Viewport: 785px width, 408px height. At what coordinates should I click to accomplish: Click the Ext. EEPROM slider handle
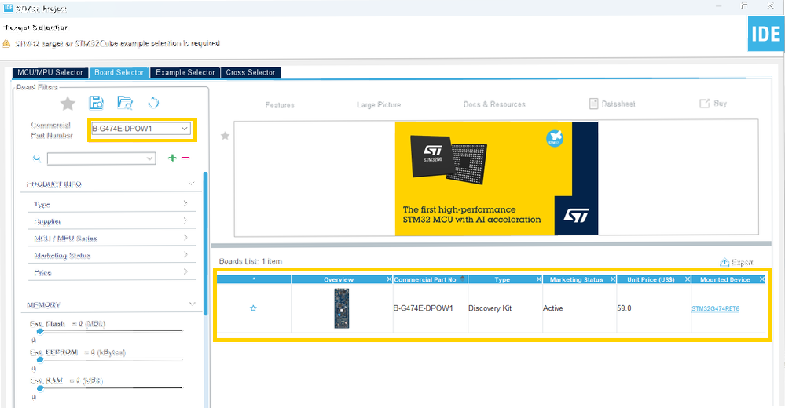(40, 359)
